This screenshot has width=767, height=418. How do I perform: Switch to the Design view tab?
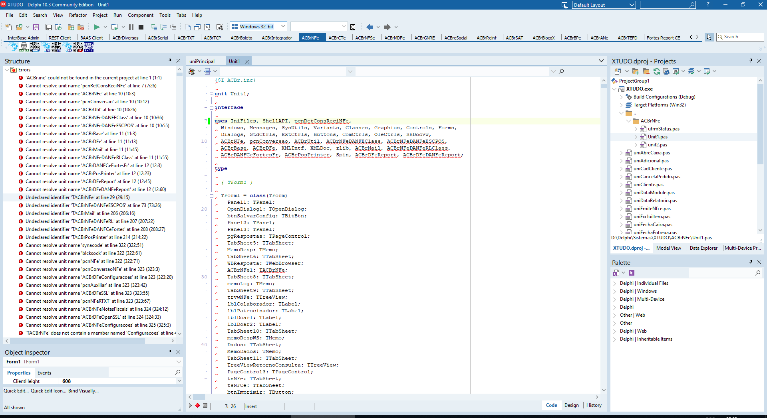pos(571,405)
